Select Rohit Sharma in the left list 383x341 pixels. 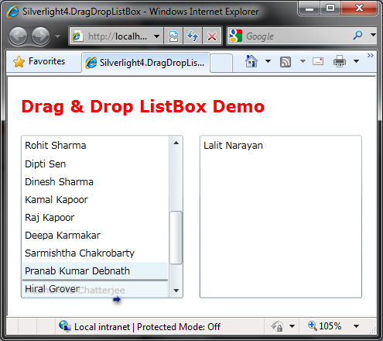tap(95, 146)
